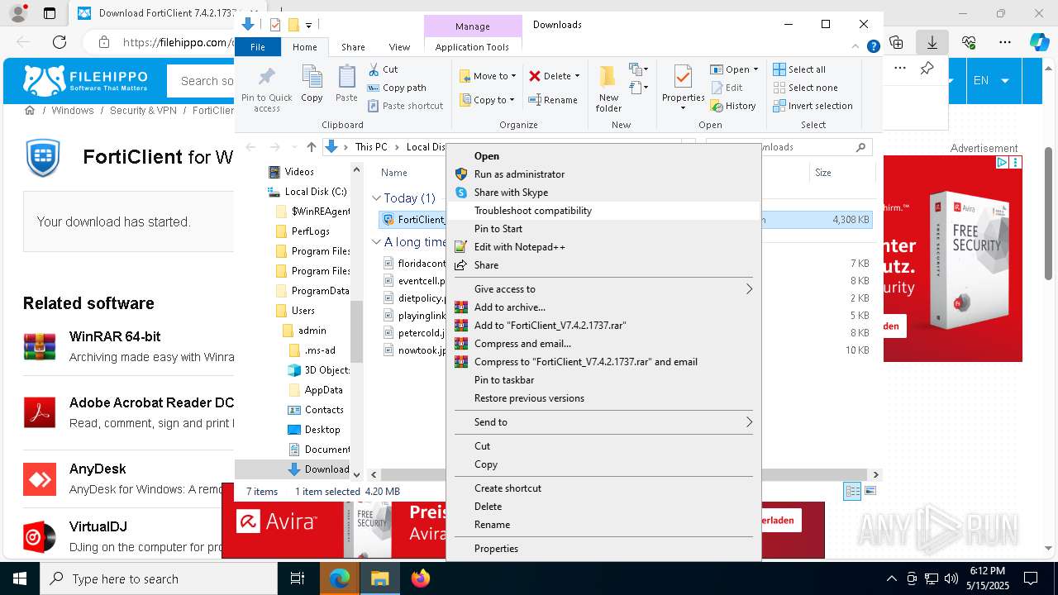Open Task View on taskbar
Screen dimensions: 1058x595
298,579
